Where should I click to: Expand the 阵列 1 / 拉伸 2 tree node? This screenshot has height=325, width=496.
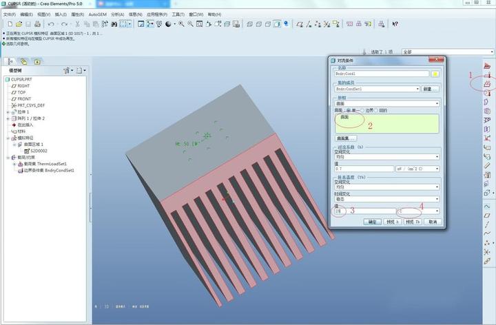tap(8, 118)
